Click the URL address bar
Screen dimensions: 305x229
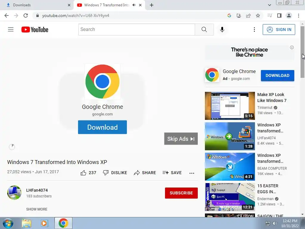[x=128, y=16]
